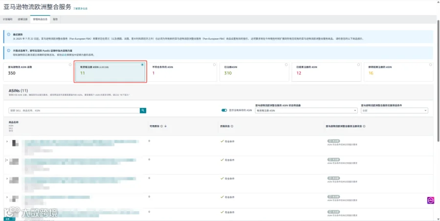Switch to the 店铺注册 tab
This screenshot has width=440, height=221.
point(22,20)
